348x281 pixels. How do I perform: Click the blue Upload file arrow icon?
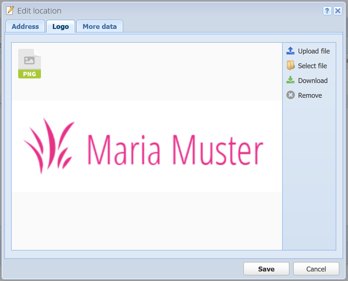coord(290,51)
